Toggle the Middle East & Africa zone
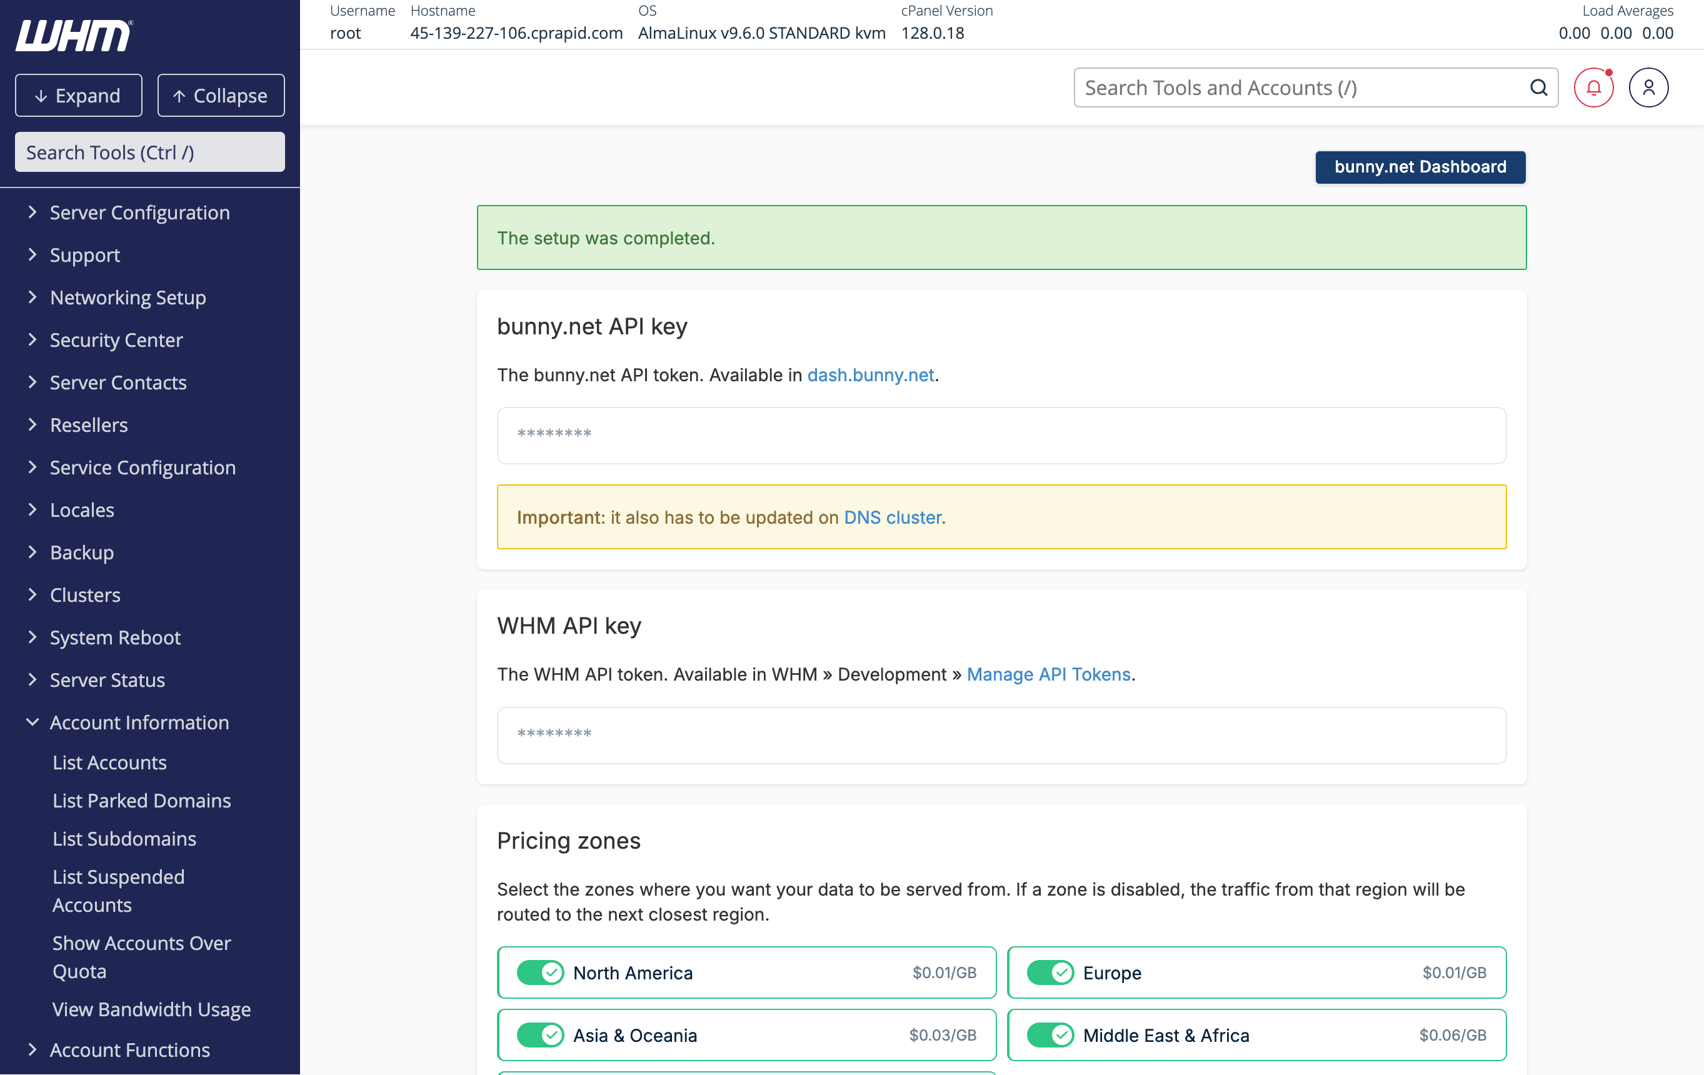This screenshot has width=1704, height=1075. click(x=1050, y=1034)
